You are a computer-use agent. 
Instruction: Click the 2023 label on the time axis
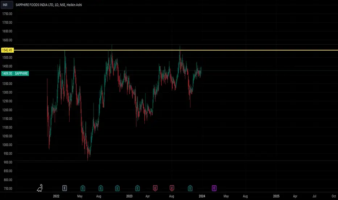click(x=129, y=196)
